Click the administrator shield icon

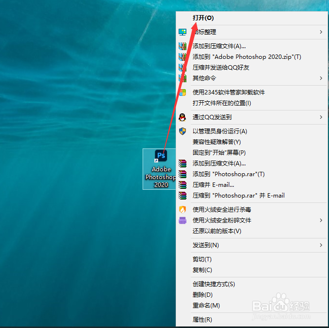183,131
